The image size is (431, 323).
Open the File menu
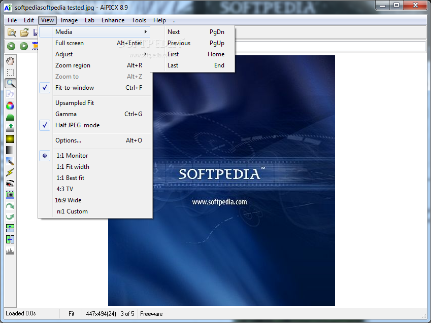tap(12, 20)
